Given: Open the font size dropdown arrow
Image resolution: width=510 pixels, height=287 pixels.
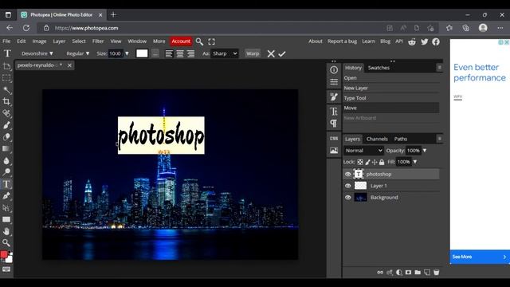Looking at the screenshot, I should 127,53.
